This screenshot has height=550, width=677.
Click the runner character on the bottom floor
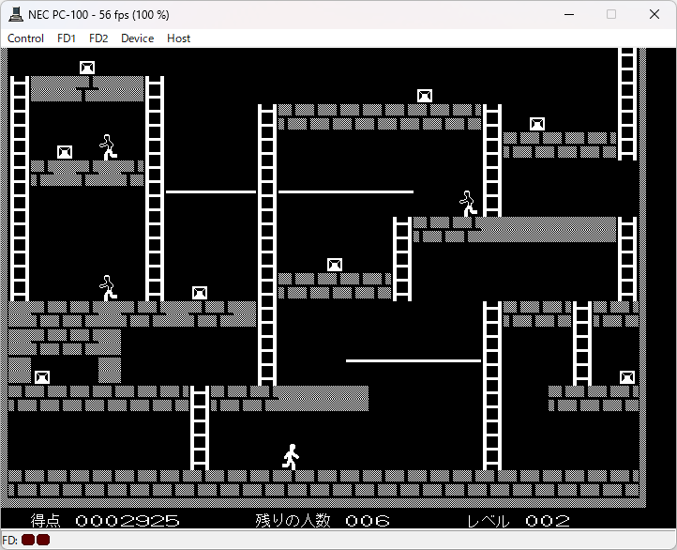291,456
